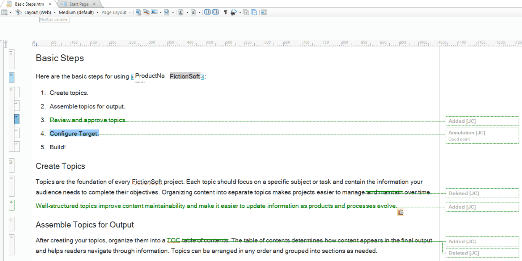Open the preview icon in the toolbar

[x=4, y=13]
